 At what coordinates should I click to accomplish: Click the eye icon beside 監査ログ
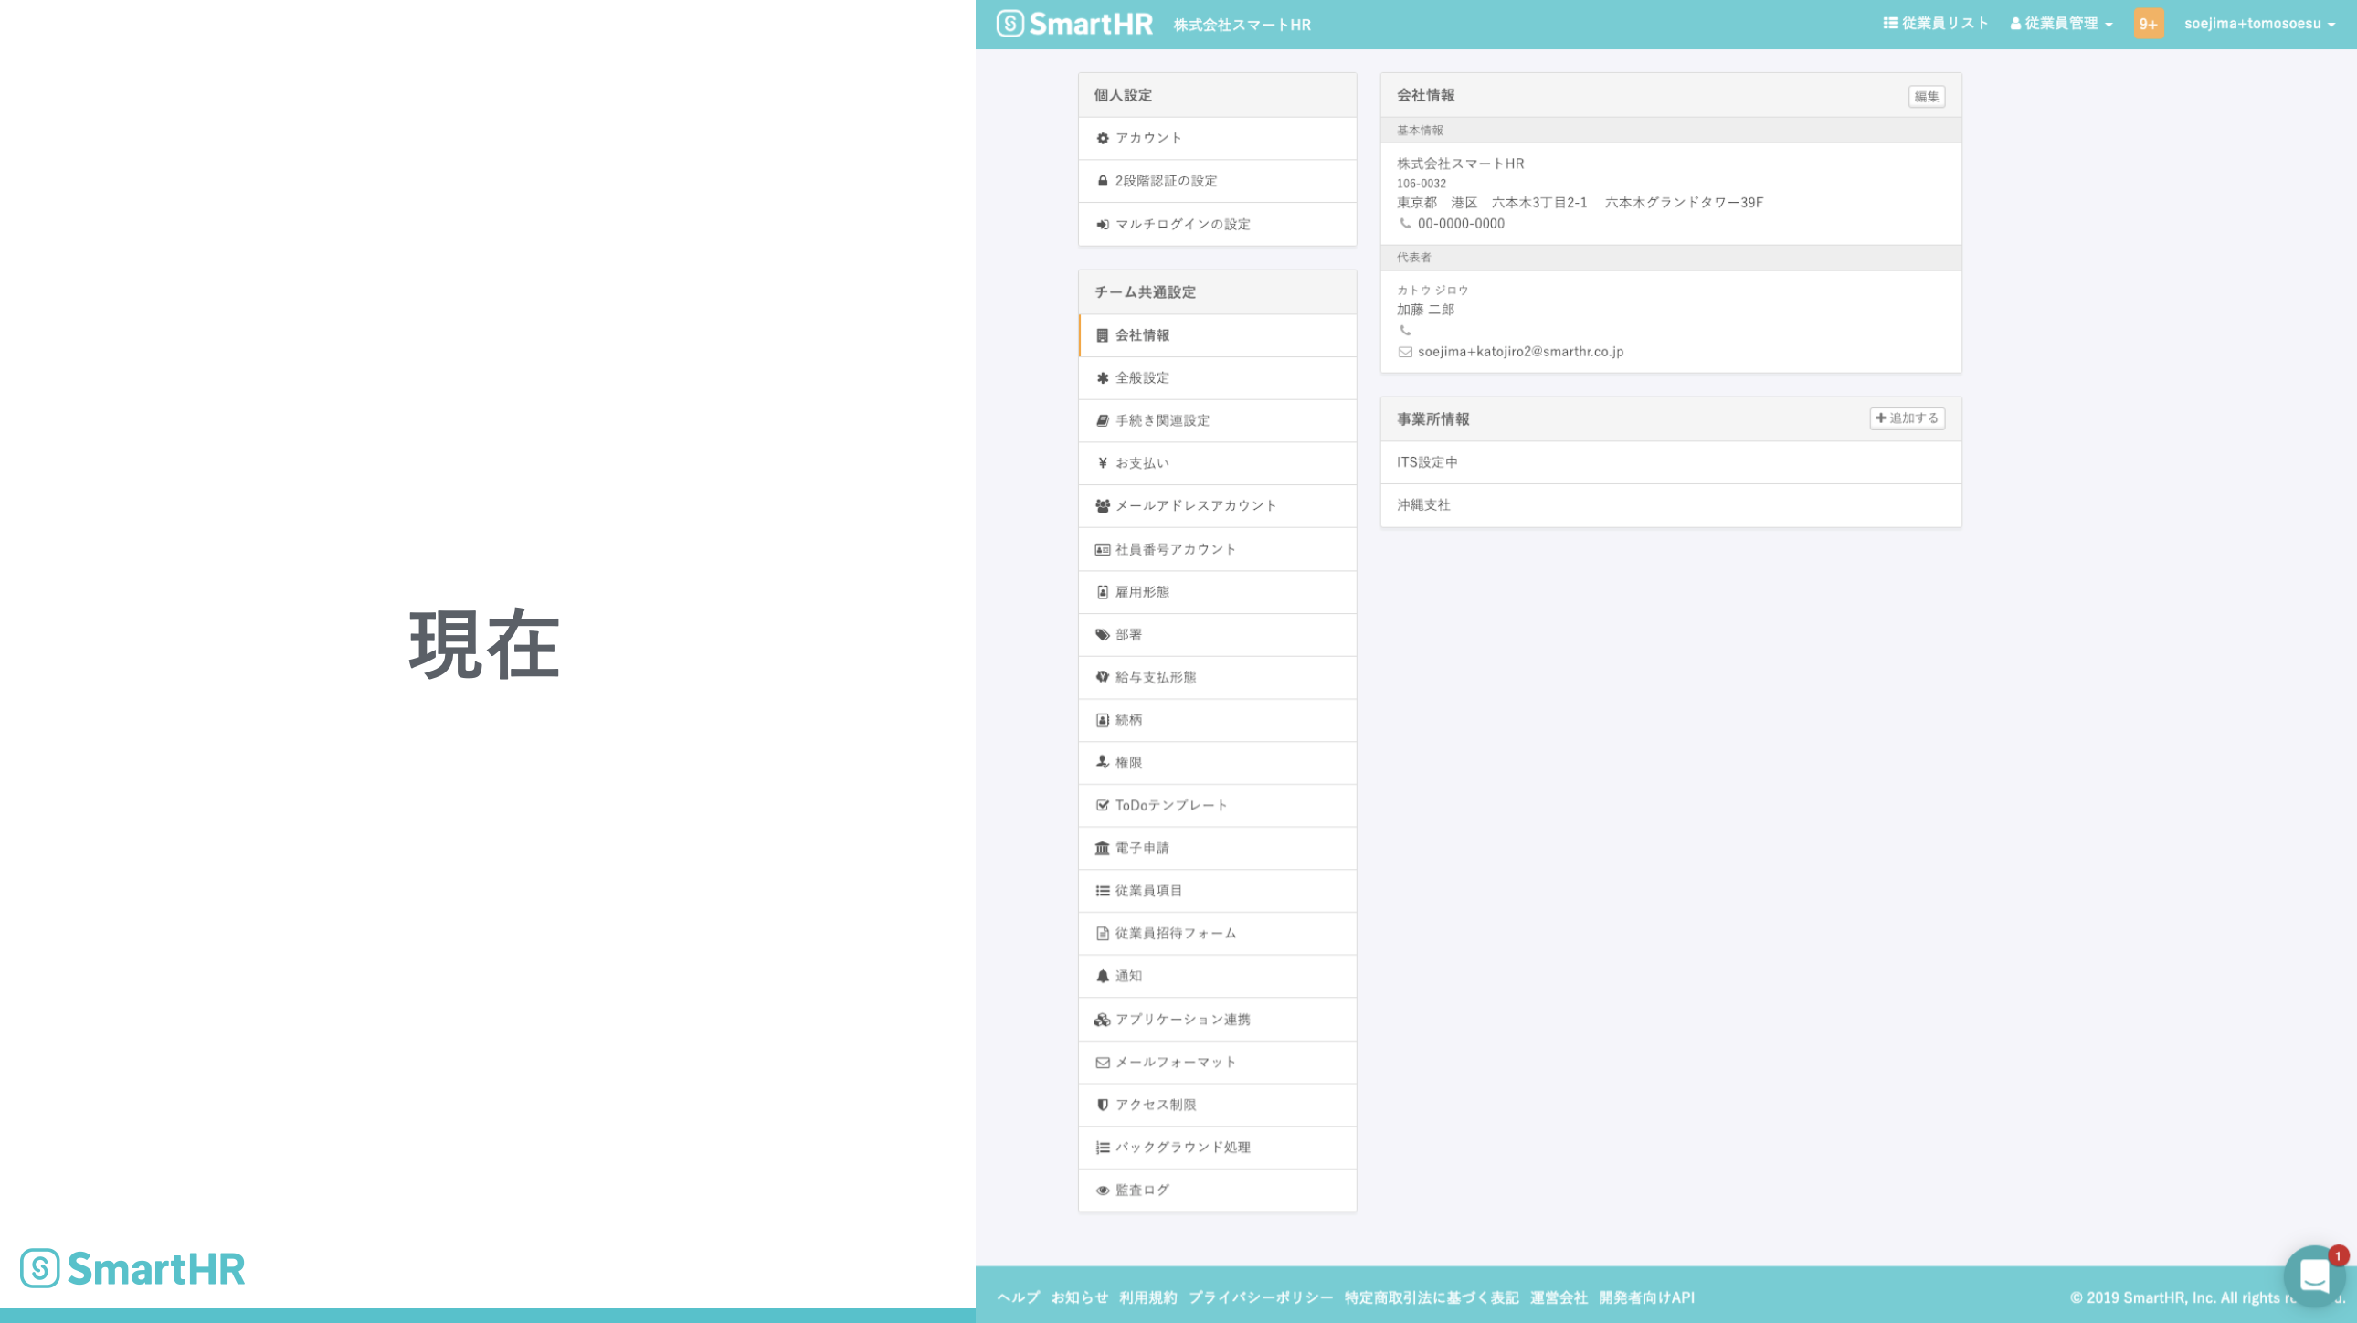1103,1191
